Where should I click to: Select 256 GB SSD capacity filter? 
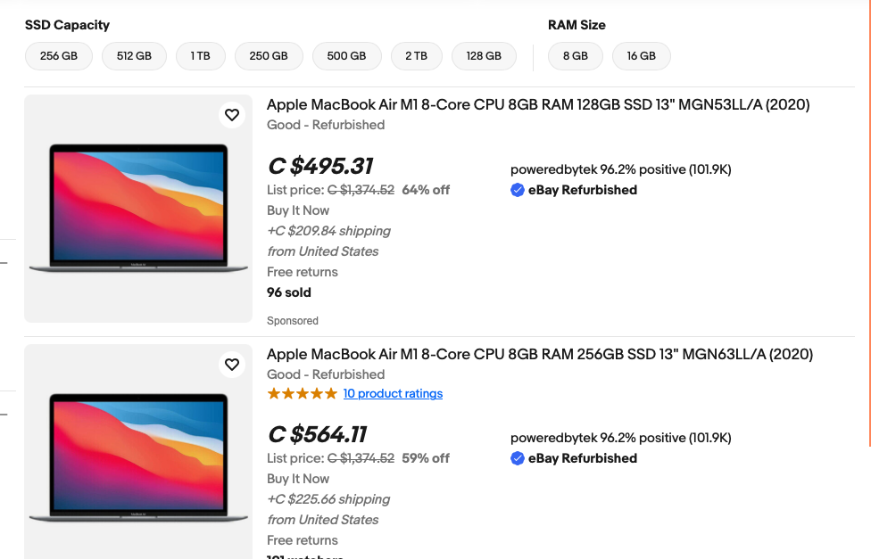click(59, 55)
